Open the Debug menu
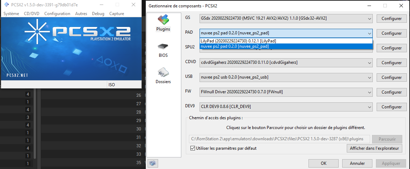This screenshot has height=169, width=410. (98, 14)
